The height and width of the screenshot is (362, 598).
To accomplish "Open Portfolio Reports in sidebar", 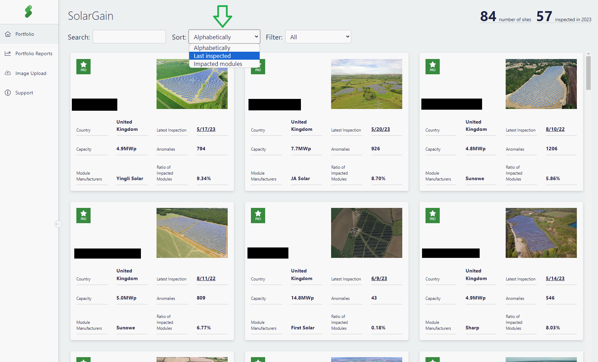I will tap(29, 53).
